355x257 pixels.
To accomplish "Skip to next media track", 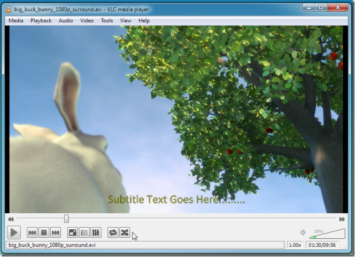I will point(56,232).
